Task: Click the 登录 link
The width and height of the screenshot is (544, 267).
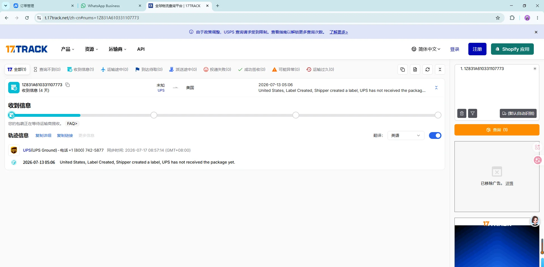Action: coord(455,49)
